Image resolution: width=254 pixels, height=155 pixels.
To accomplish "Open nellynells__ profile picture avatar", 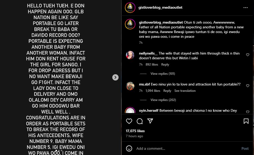I will coord(130,55).
